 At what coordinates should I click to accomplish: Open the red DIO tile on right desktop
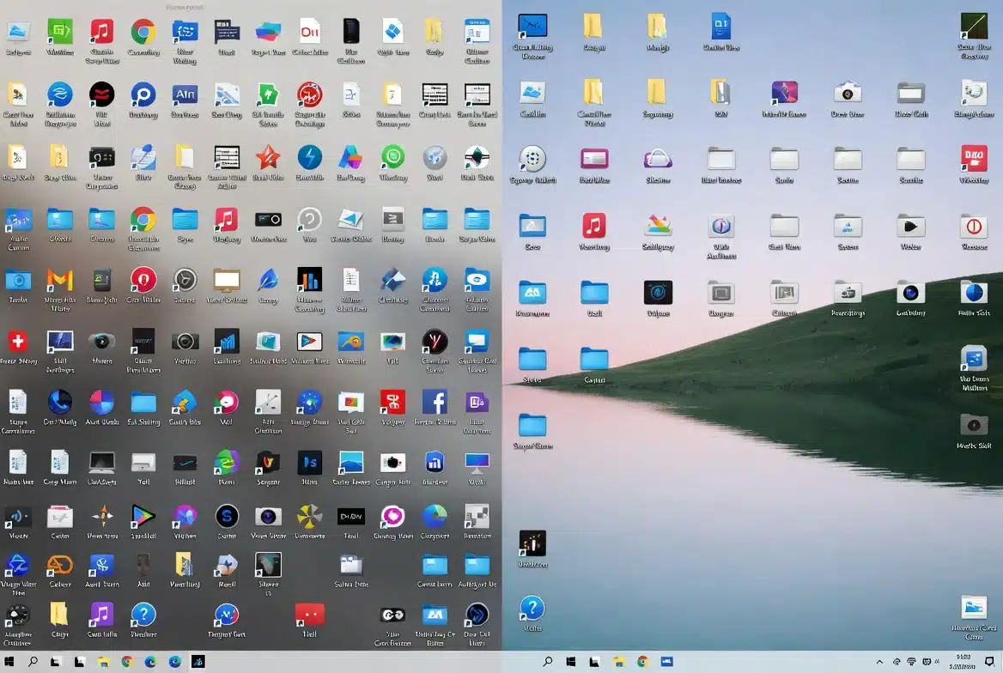coord(974,158)
